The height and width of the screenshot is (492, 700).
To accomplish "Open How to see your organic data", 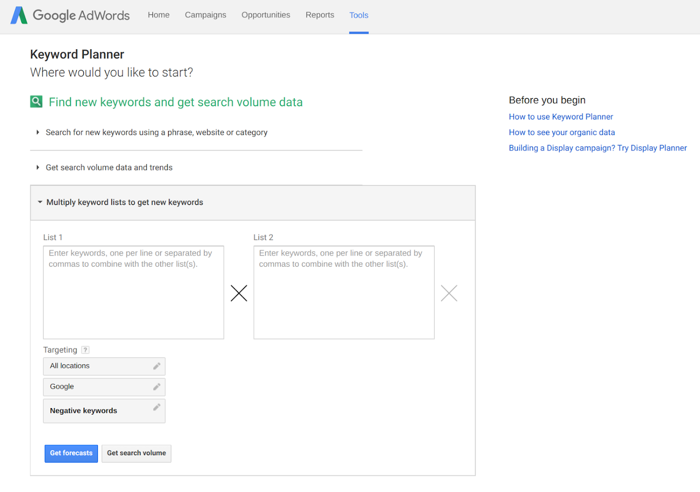I will (562, 132).
